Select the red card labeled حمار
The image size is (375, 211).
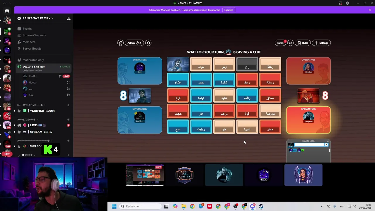(270, 127)
